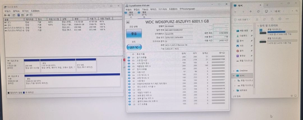
Task: Select the 872 MB recovery partition block on 디스크 0
Action: pyautogui.click(x=86, y=65)
